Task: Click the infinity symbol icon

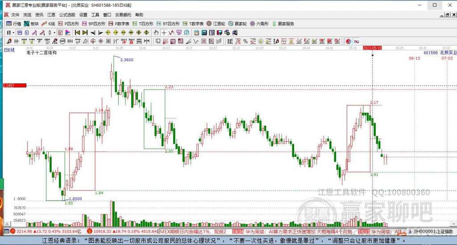Action: 356,41
